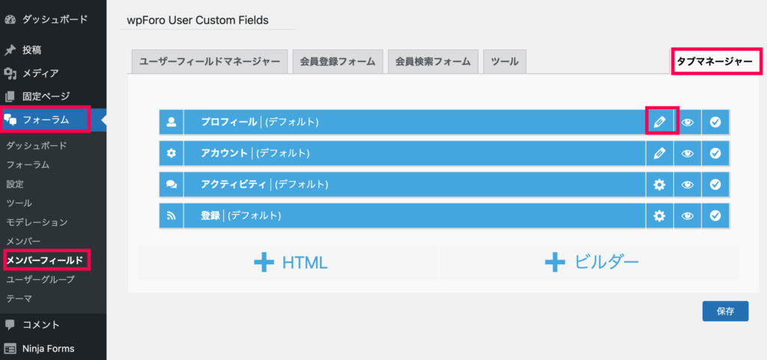Toggle visibility eye on 登録 row
Image resolution: width=767 pixels, height=360 pixels.
tap(688, 216)
